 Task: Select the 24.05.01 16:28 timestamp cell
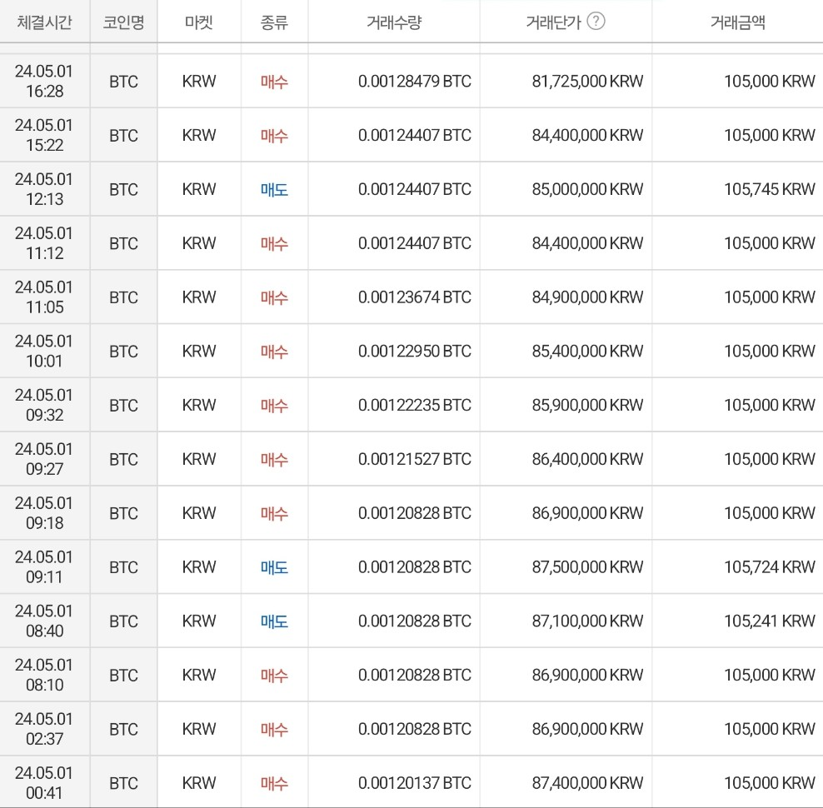pyautogui.click(x=44, y=81)
